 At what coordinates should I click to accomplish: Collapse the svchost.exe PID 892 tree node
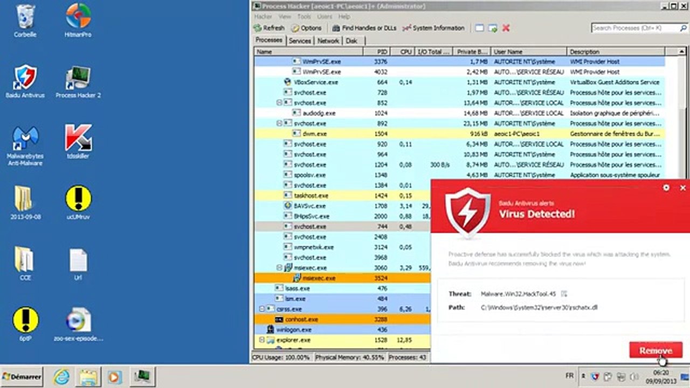point(280,123)
